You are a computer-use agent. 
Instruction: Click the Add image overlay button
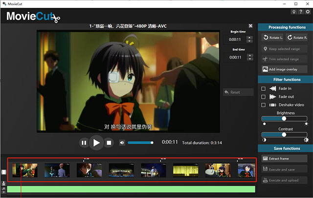tap(285, 69)
